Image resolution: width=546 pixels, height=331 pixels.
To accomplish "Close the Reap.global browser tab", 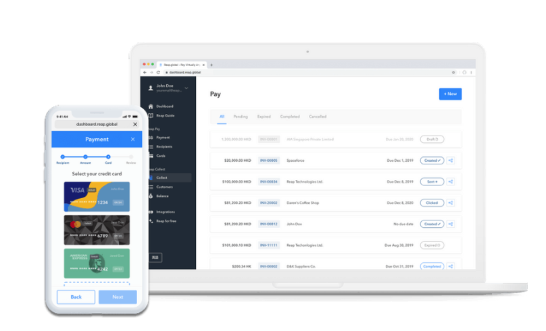I will click(203, 65).
